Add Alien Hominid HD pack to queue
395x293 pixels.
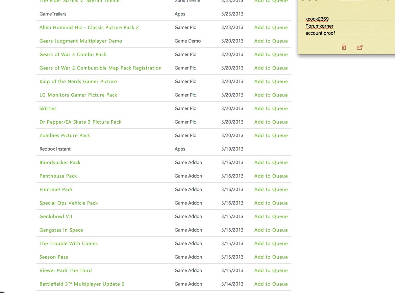click(x=271, y=27)
